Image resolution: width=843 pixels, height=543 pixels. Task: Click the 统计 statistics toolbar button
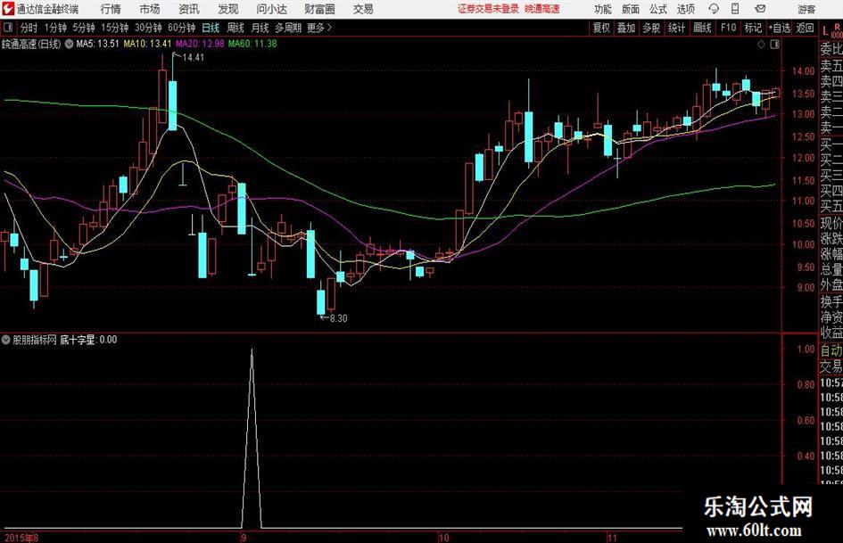coord(676,28)
